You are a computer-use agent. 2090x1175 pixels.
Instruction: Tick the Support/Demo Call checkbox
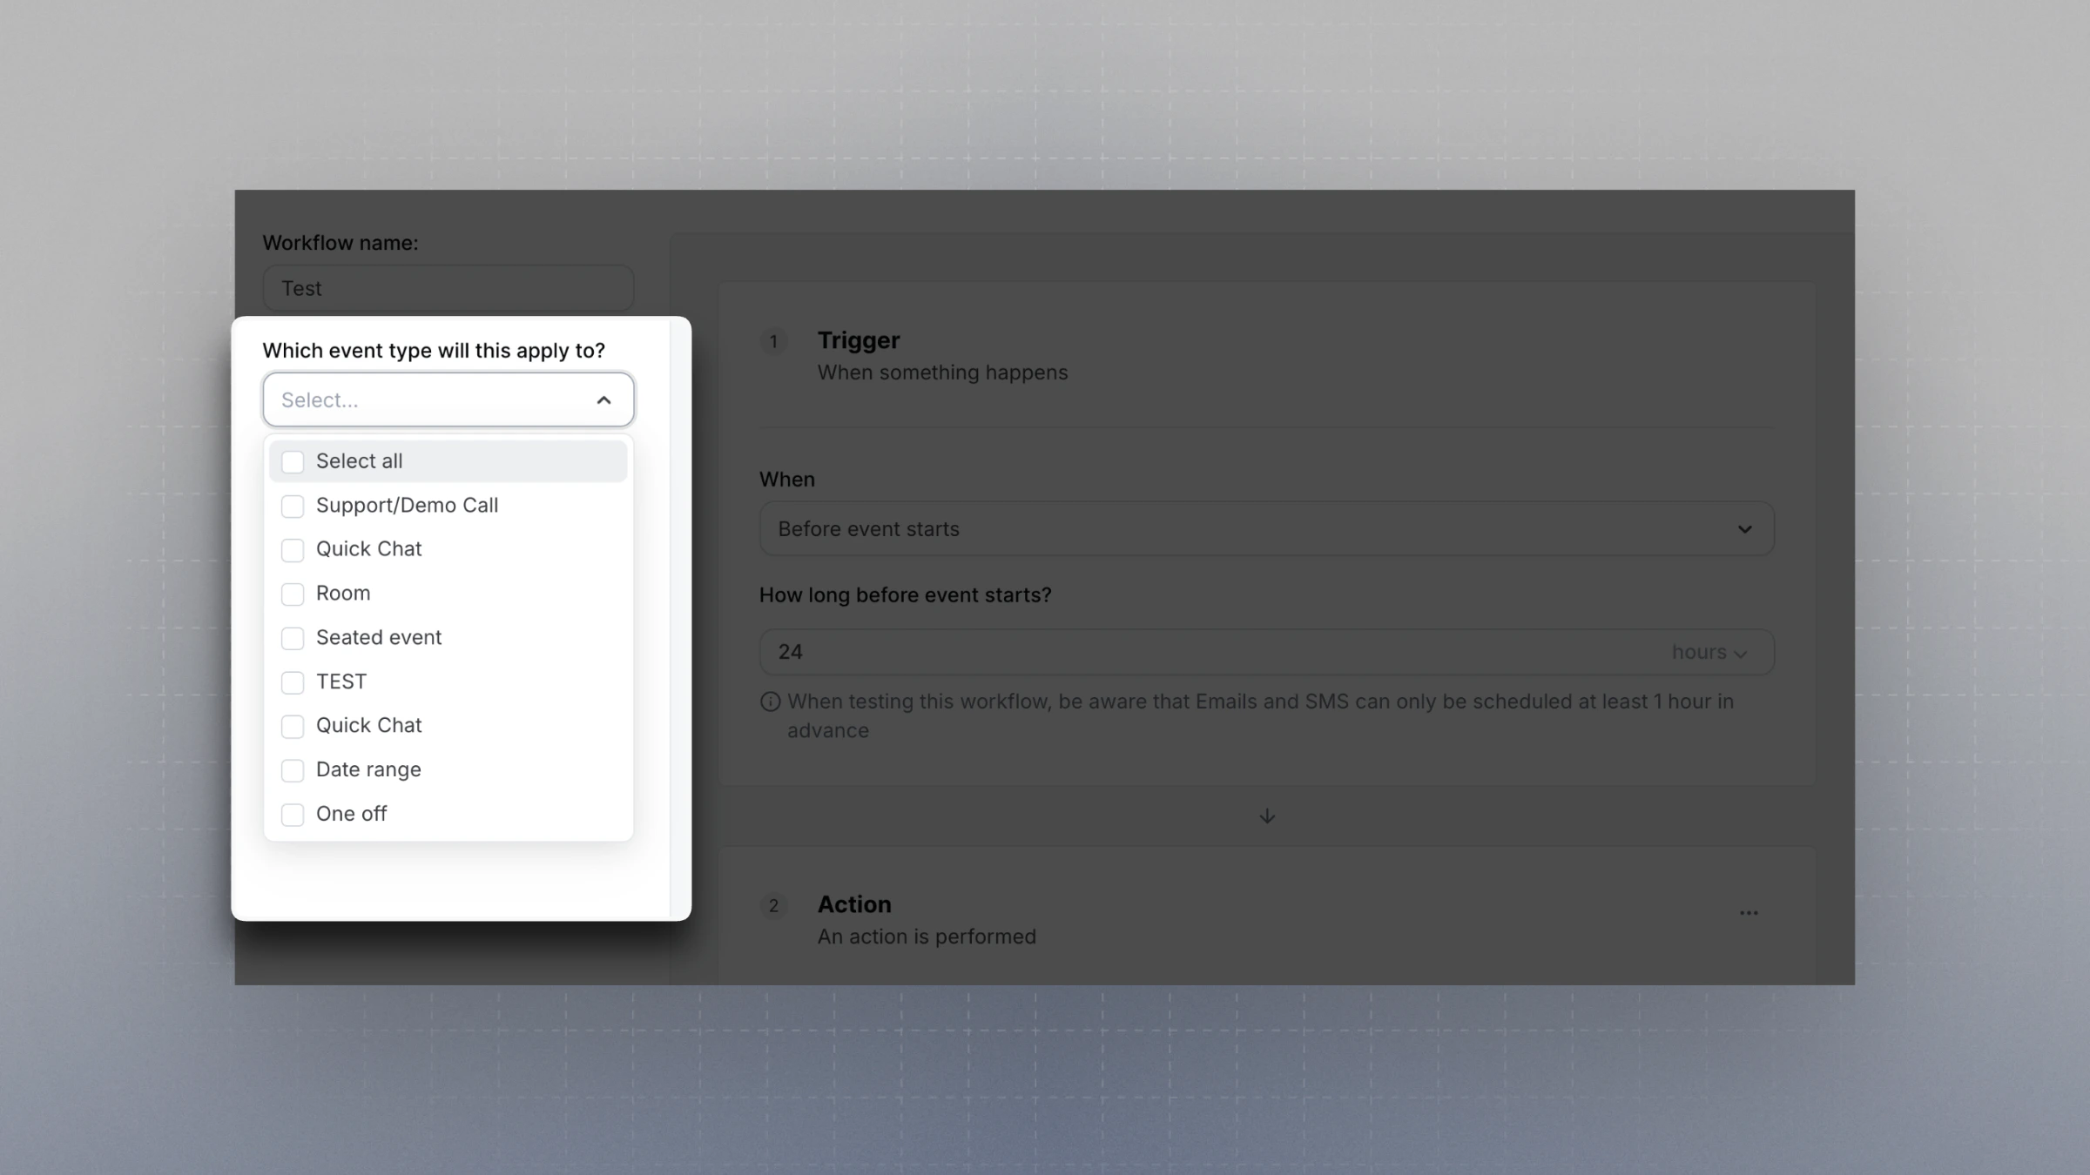coord(293,506)
